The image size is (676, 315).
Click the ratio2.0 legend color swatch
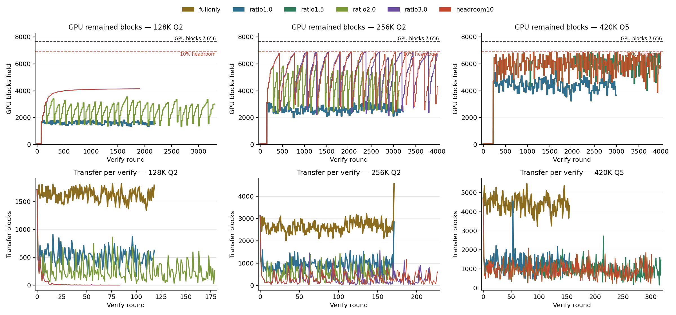342,10
